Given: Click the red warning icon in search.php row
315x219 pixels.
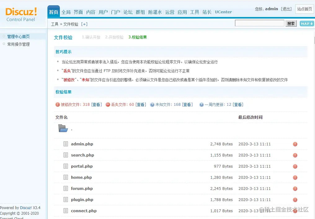Looking at the screenshot, I should (295, 155).
